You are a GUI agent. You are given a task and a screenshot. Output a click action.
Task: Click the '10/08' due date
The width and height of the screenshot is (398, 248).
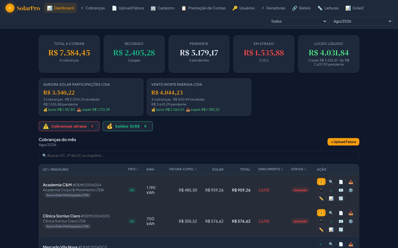pos(264,190)
